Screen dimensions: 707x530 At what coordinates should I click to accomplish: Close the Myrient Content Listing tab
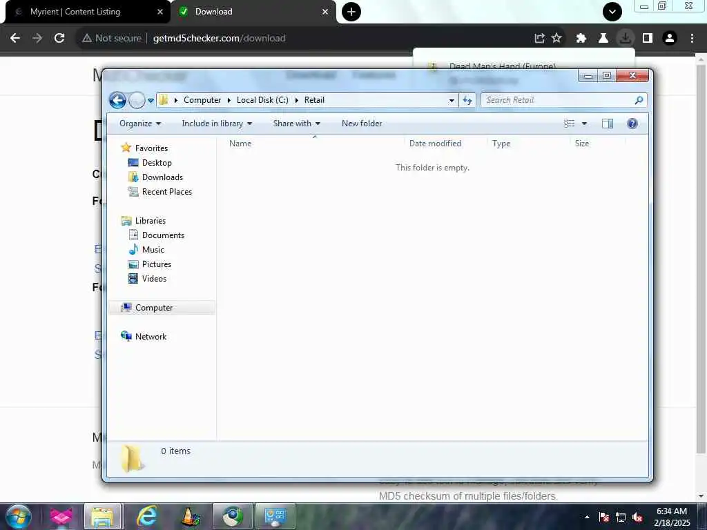tap(160, 12)
